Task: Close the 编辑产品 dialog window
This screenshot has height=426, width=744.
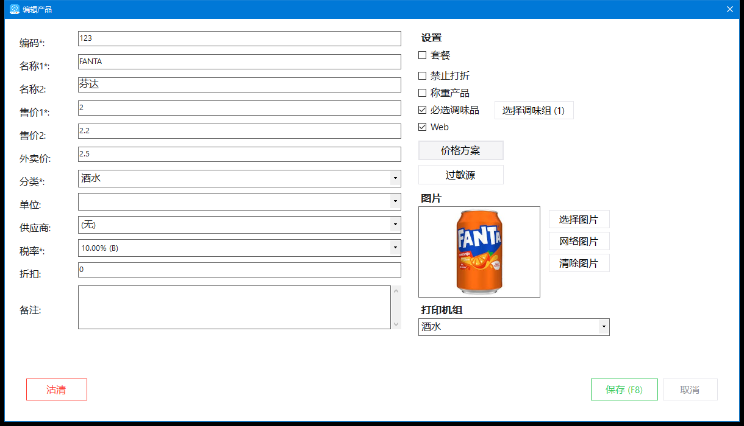Action: pos(729,9)
